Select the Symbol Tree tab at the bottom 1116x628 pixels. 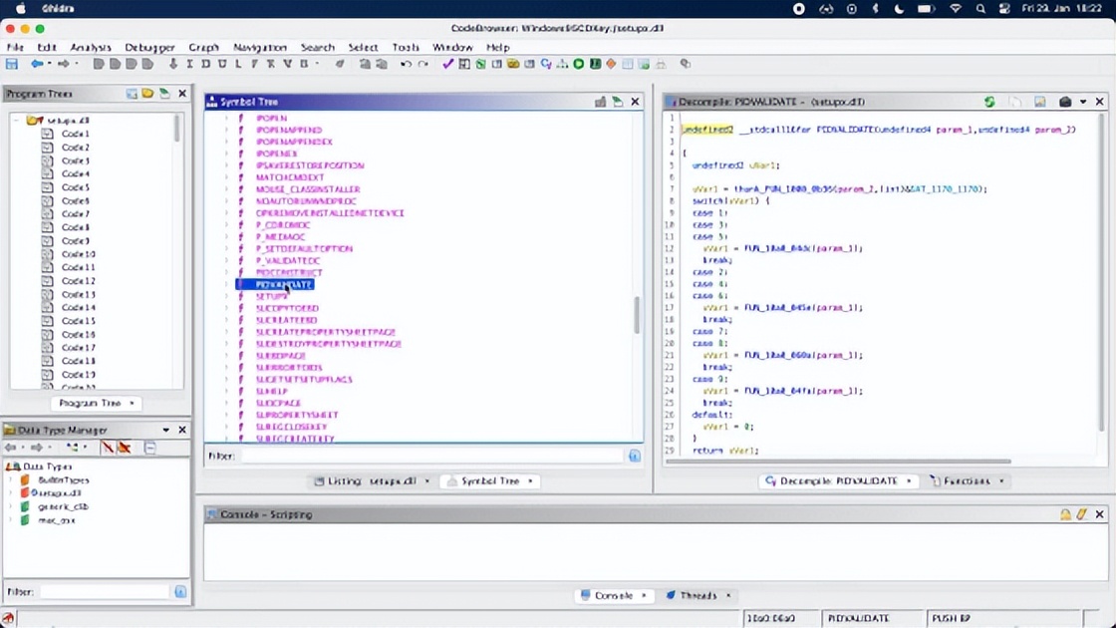(x=489, y=480)
